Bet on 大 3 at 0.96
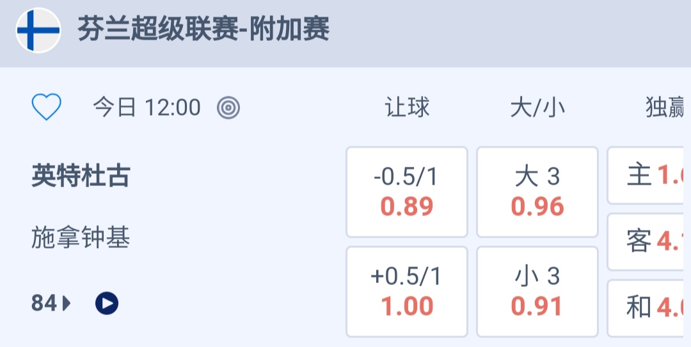Image resolution: width=691 pixels, height=347 pixels. click(537, 192)
